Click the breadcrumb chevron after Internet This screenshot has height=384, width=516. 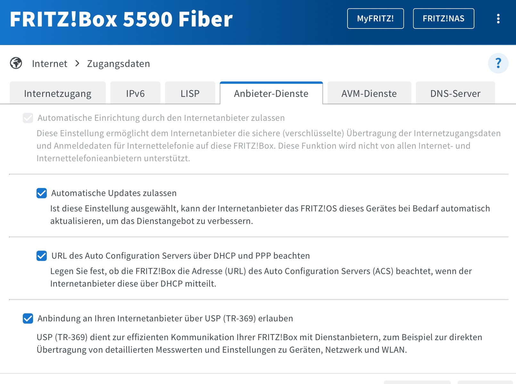point(77,63)
